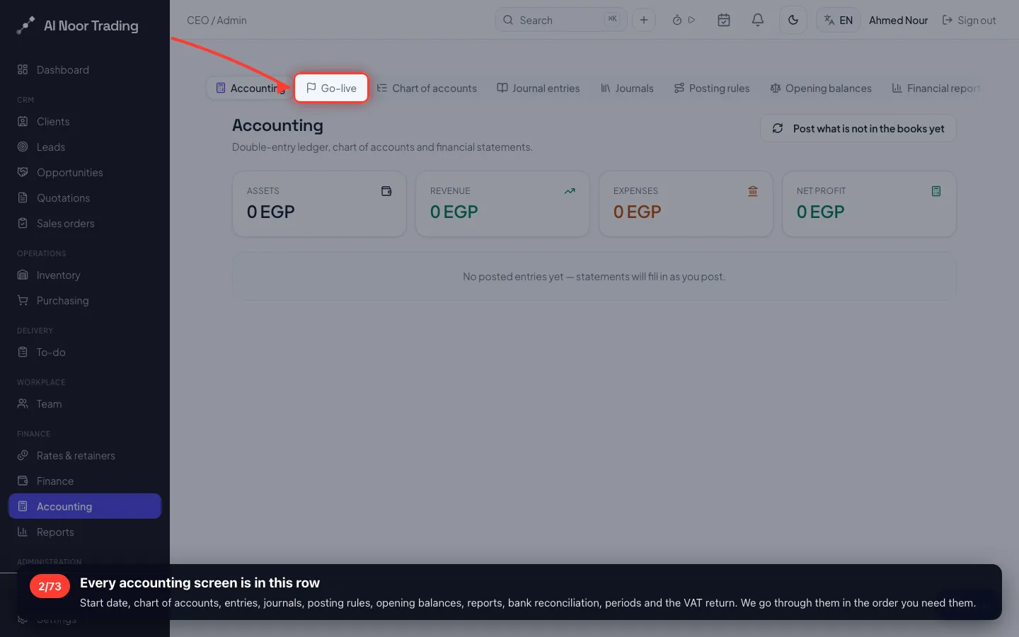Click the Sales orders clipboard icon
Image resolution: width=1019 pixels, height=637 pixels.
click(x=23, y=223)
